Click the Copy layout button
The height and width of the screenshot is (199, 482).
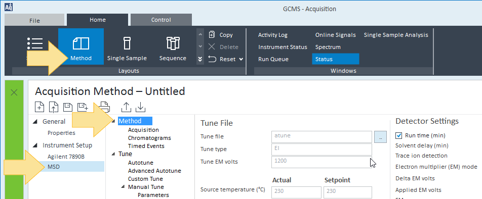221,35
